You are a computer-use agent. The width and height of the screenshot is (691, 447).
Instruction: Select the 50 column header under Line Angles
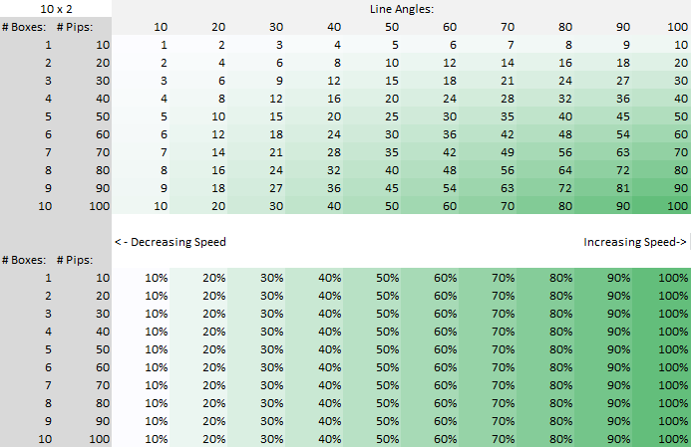tap(391, 27)
